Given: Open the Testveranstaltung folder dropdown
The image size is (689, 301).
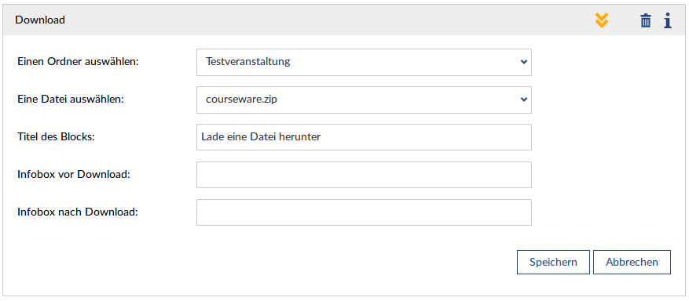Looking at the screenshot, I should pos(364,62).
